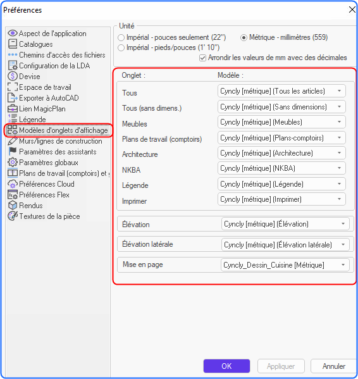The image size is (358, 379).
Task: Select the Préférences Cloud icon
Action: coord(13,184)
